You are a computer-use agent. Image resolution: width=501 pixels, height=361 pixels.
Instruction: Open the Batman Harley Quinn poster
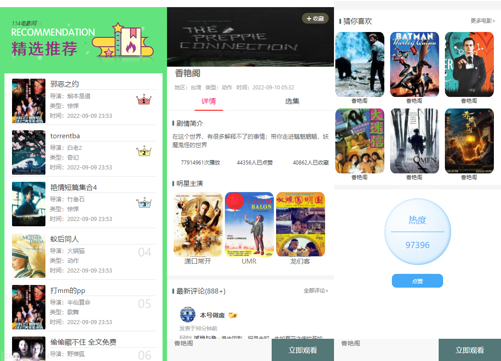click(x=415, y=64)
